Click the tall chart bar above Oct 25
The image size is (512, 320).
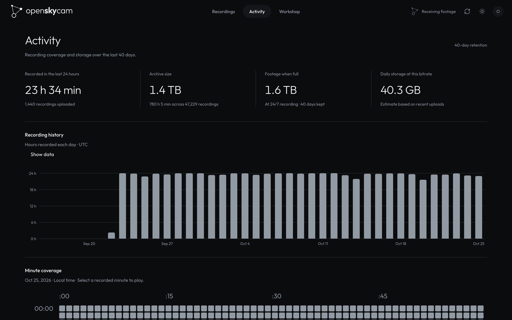coord(479,207)
